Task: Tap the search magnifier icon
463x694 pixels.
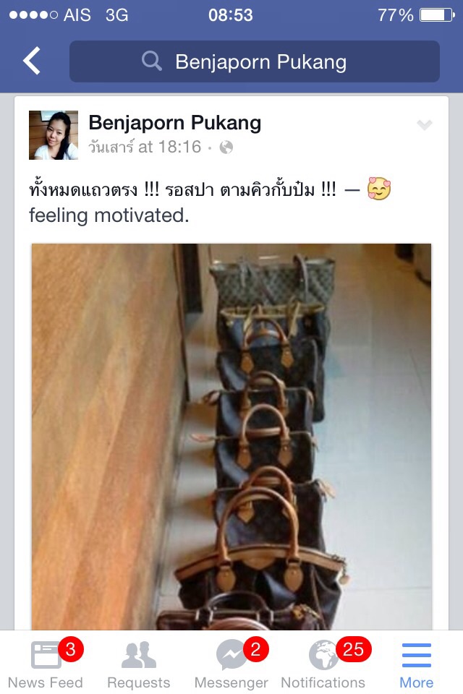Action: 152,61
